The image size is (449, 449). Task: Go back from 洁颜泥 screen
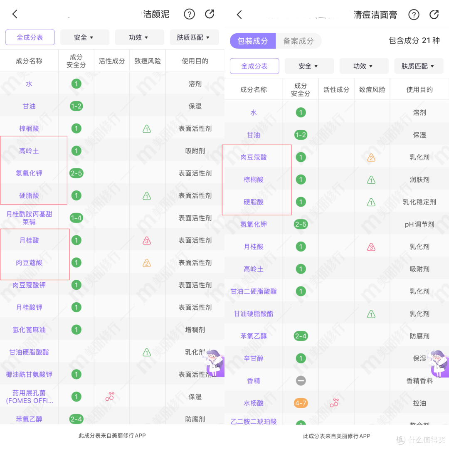pos(15,14)
